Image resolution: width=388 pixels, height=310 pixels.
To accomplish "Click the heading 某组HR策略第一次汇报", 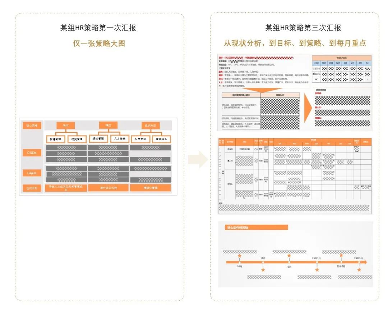I will [98, 28].
